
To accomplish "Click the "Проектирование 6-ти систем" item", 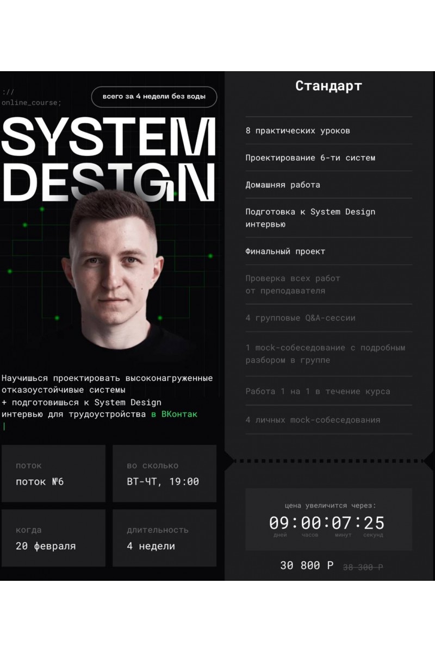I will coord(310,158).
